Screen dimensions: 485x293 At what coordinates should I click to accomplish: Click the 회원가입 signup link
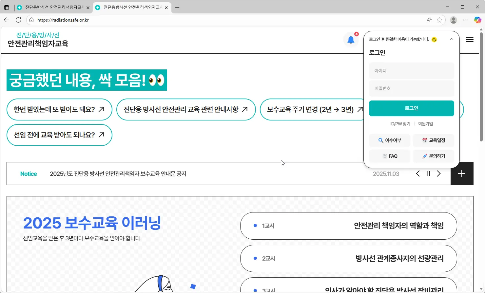[425, 123]
